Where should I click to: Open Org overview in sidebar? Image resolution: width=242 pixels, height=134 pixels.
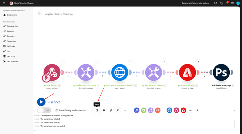[10, 15]
